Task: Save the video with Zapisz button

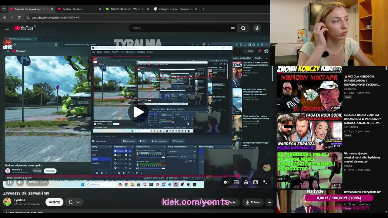Action: click(230, 202)
